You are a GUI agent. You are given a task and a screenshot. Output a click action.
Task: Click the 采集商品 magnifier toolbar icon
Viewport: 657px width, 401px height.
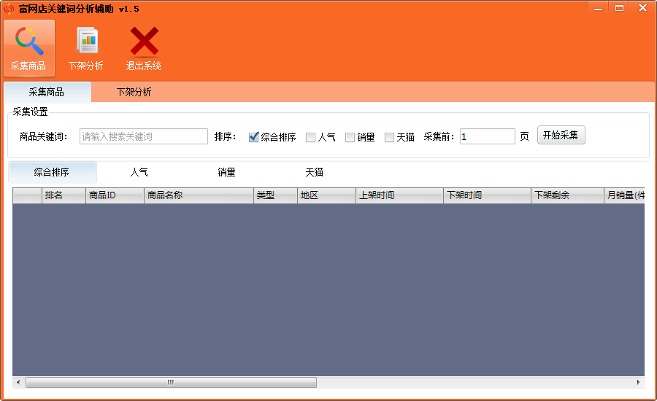pyautogui.click(x=29, y=48)
